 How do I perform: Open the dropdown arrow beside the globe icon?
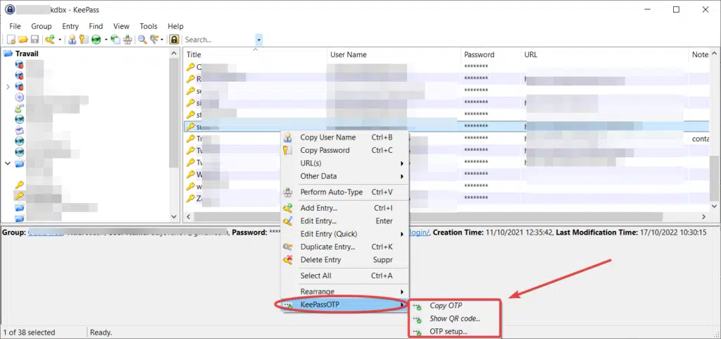[x=106, y=40]
